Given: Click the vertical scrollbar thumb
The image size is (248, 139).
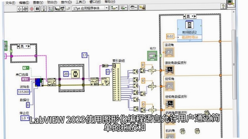Looking at the screenshot, I should coord(234,65).
